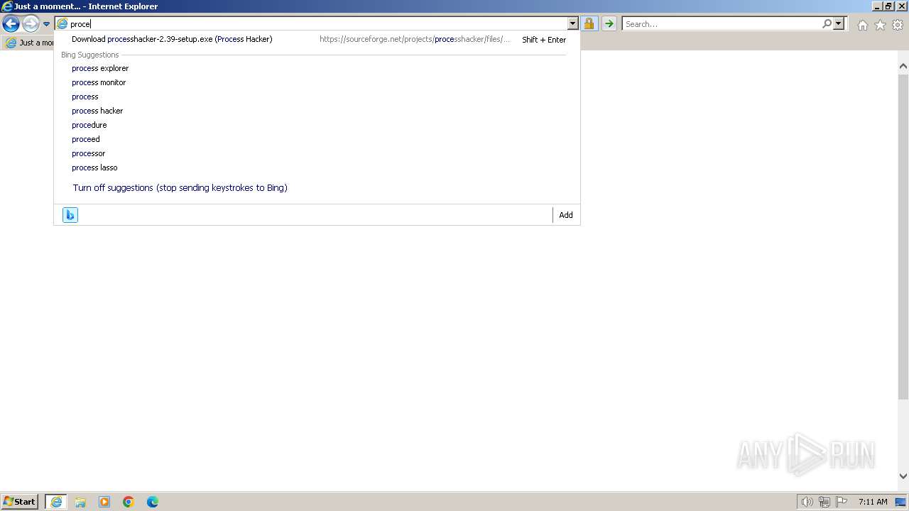Open Favorites star icon
909x511 pixels.
(x=880, y=25)
